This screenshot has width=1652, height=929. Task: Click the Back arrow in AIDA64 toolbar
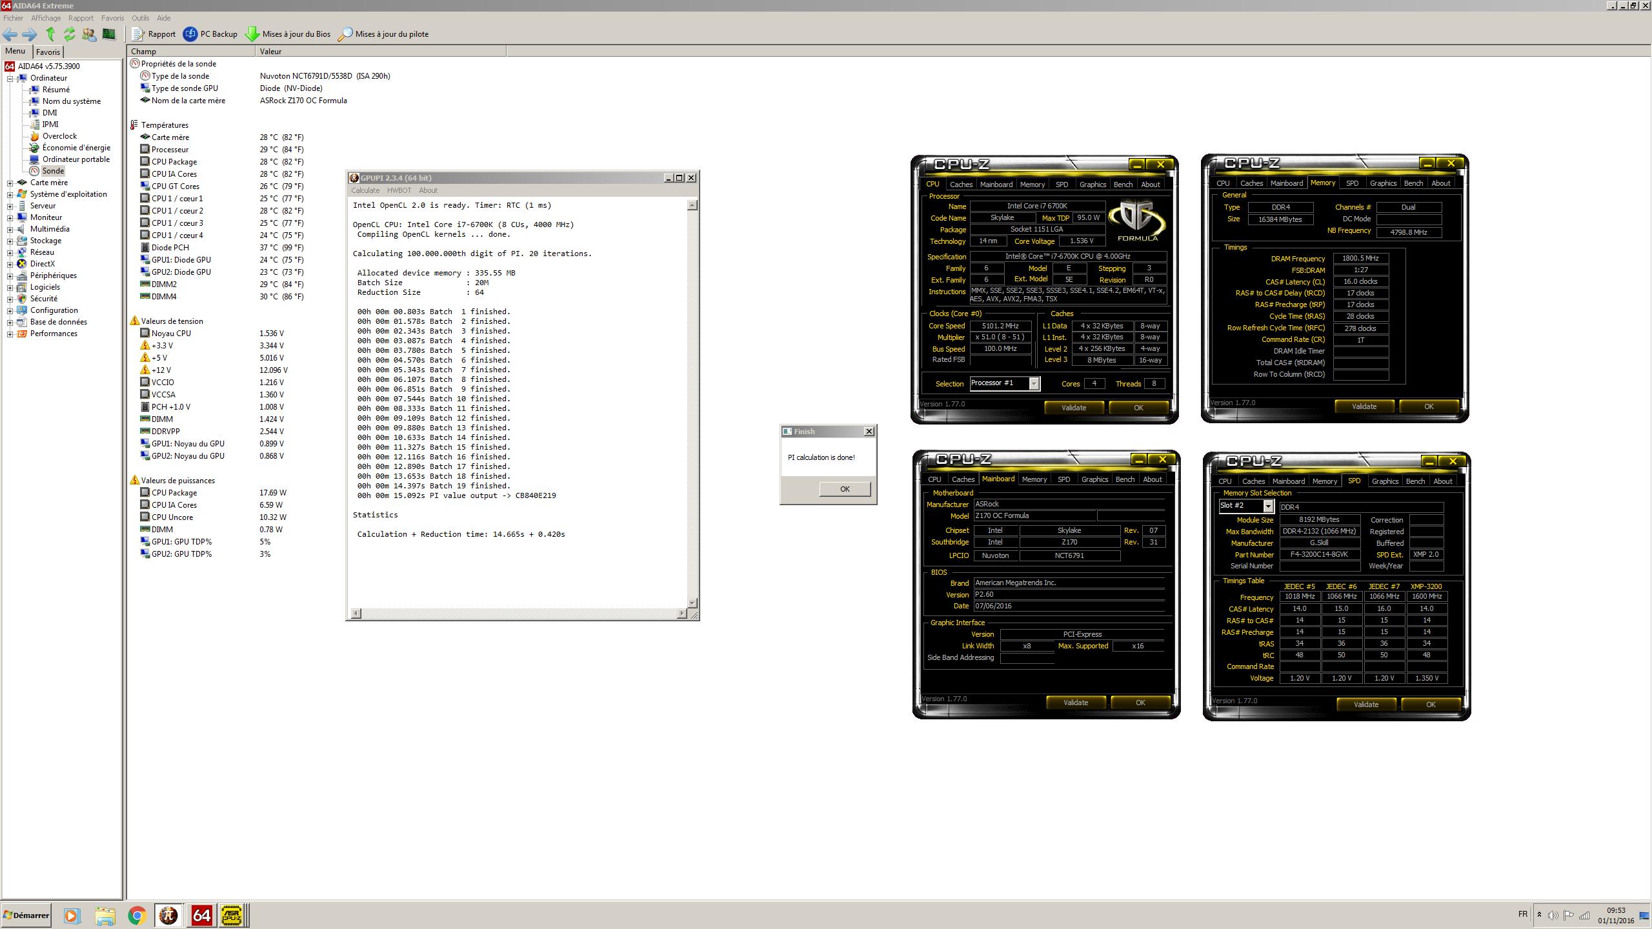click(x=10, y=34)
